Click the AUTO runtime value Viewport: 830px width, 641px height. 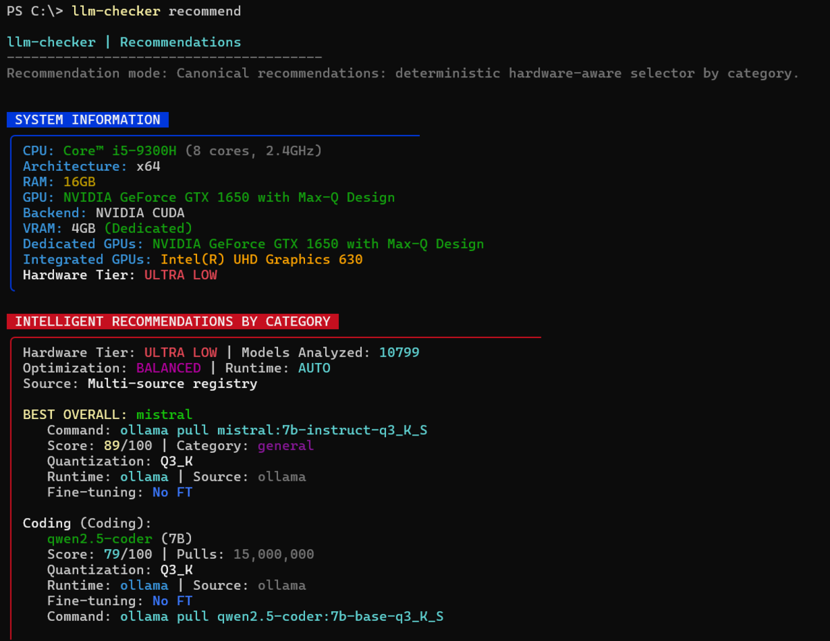coord(314,368)
